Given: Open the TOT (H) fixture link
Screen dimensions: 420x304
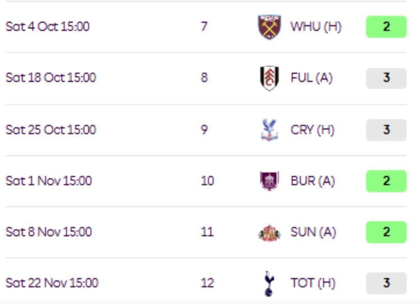Looking at the screenshot, I should (x=313, y=283).
